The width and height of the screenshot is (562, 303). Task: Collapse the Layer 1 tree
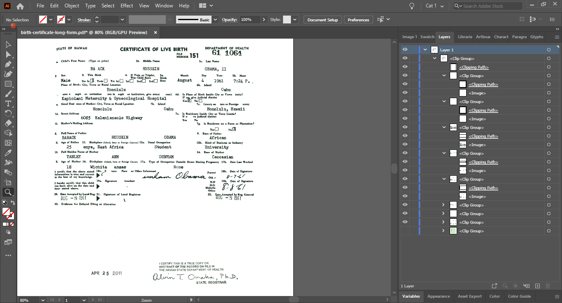coord(425,50)
